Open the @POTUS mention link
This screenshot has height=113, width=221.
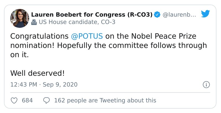[87, 36]
